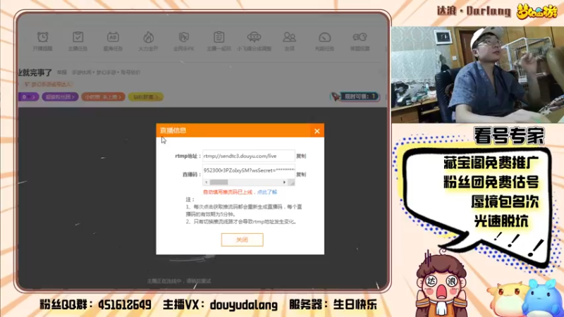Click the rtmp地址 input field
Screen dimensions: 564x317
(x=249, y=156)
